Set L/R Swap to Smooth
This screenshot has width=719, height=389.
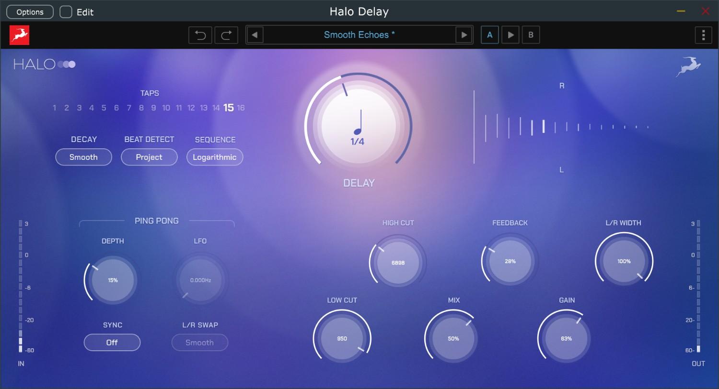[199, 342]
